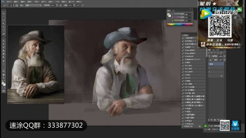Select the Healing Brush tool
The height and width of the screenshot is (138, 246).
3,34
